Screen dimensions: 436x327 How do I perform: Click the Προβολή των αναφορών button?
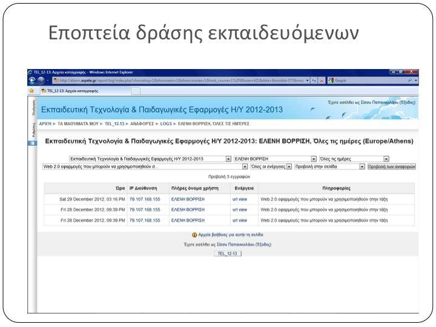click(392, 167)
